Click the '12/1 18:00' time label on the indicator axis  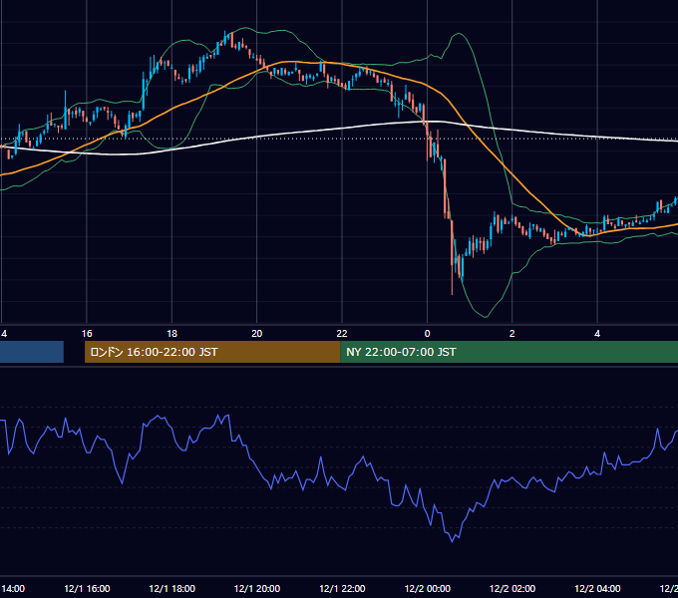click(172, 588)
